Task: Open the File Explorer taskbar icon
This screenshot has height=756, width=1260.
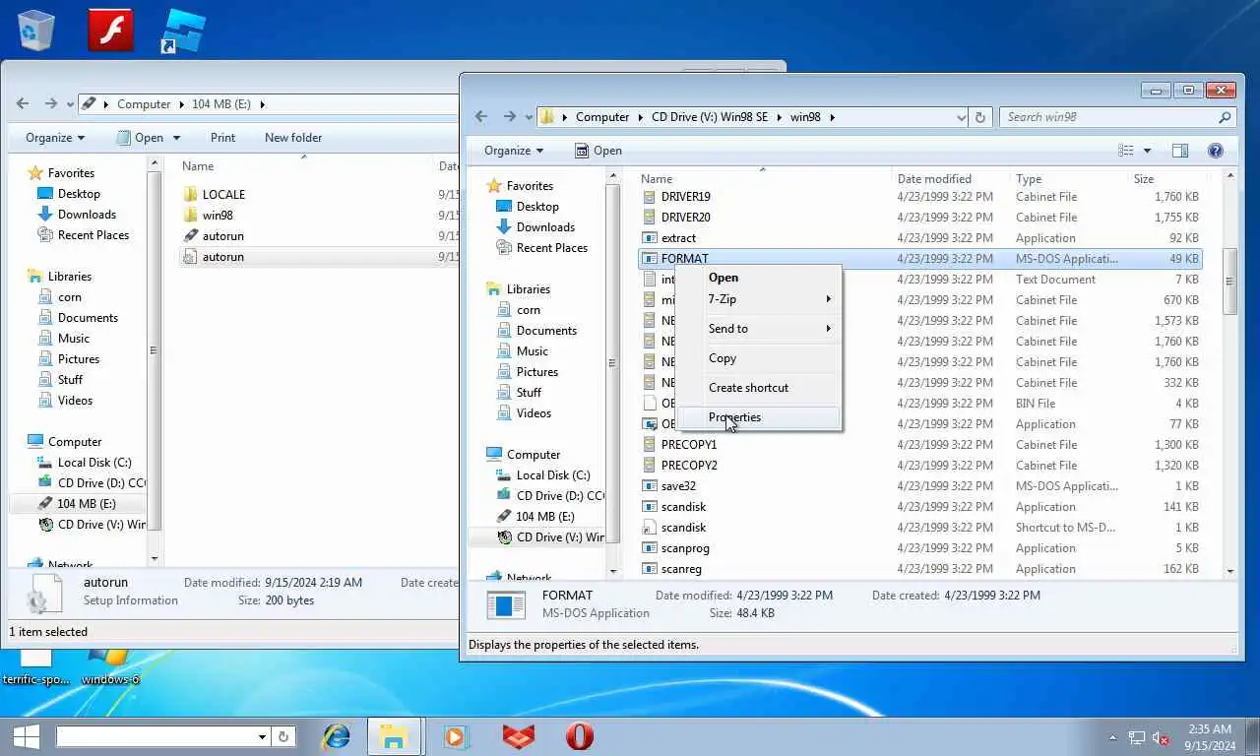Action: click(x=394, y=736)
